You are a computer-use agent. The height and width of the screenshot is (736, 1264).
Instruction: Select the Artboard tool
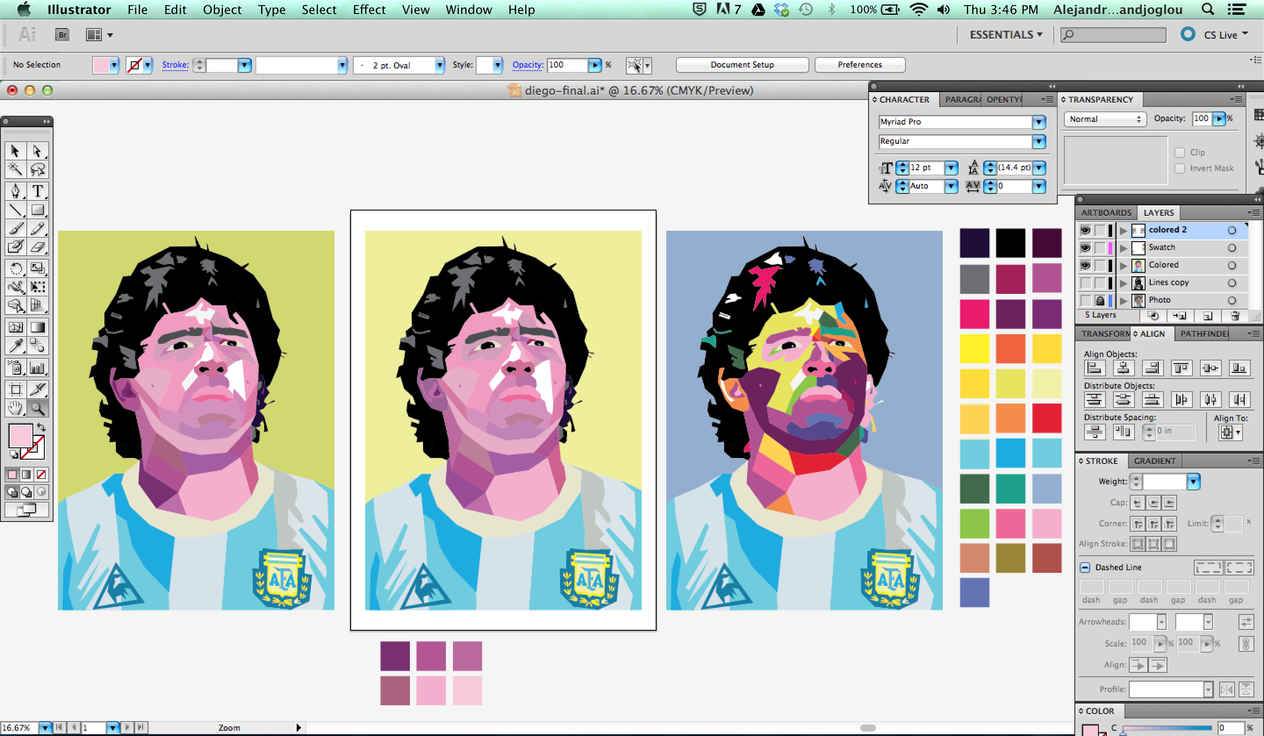pos(15,389)
